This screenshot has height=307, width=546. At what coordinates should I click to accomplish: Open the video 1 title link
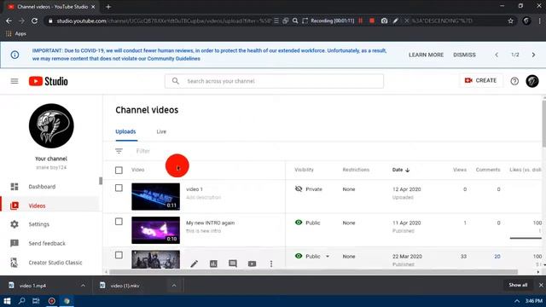click(195, 189)
